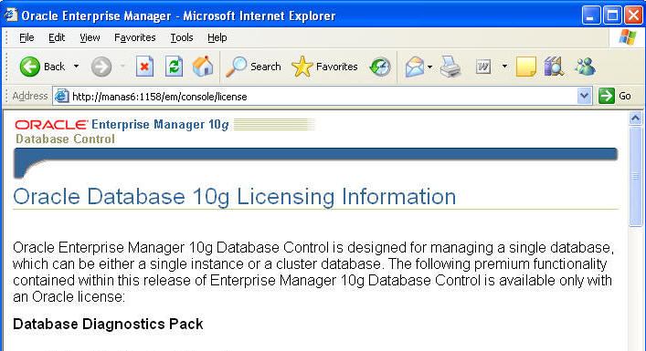
Task: Click the vertical scrollbar up arrow
Action: (x=635, y=119)
